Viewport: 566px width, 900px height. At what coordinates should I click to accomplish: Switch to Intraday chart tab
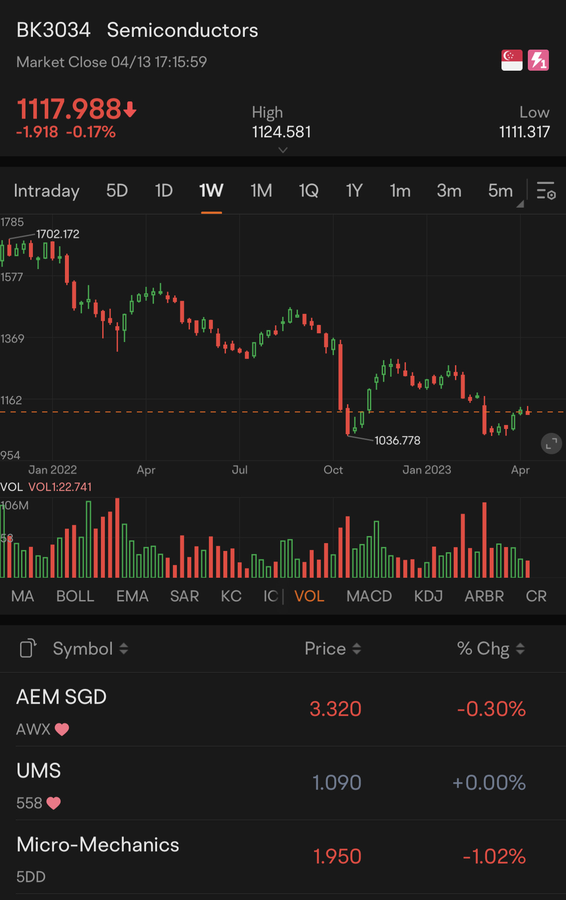47,191
